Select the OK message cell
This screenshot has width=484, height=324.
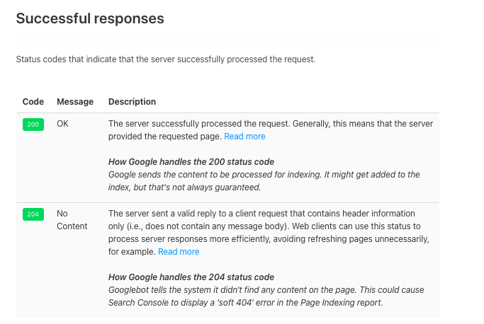click(x=62, y=124)
